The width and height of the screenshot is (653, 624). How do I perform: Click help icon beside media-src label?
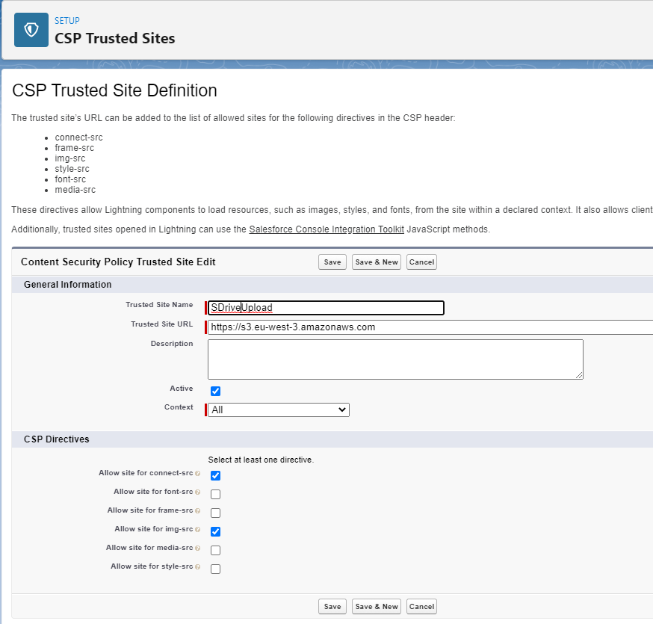pos(197,549)
